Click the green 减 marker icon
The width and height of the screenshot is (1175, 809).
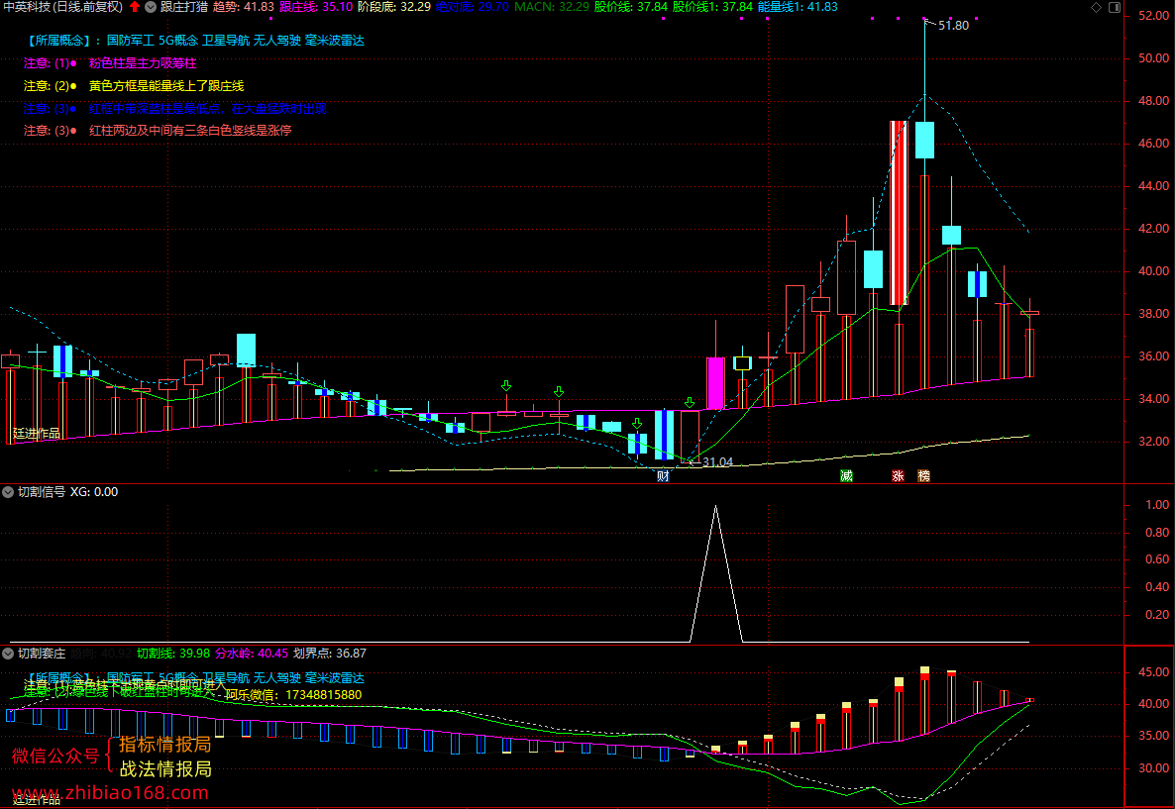846,475
